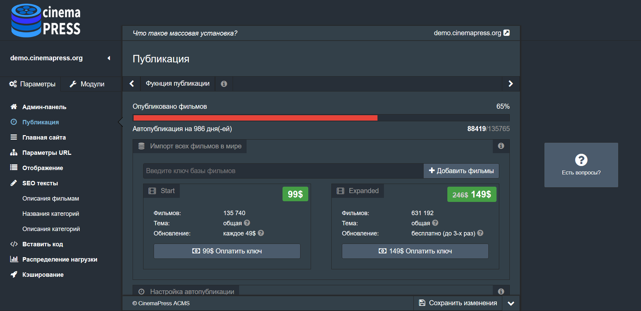641x311 pixels.
Task: Go to previous section with left chevron
Action: point(132,84)
